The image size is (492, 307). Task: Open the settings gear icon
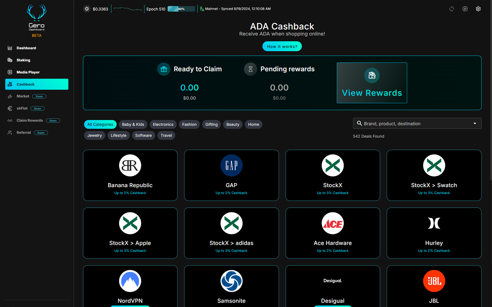478,8
